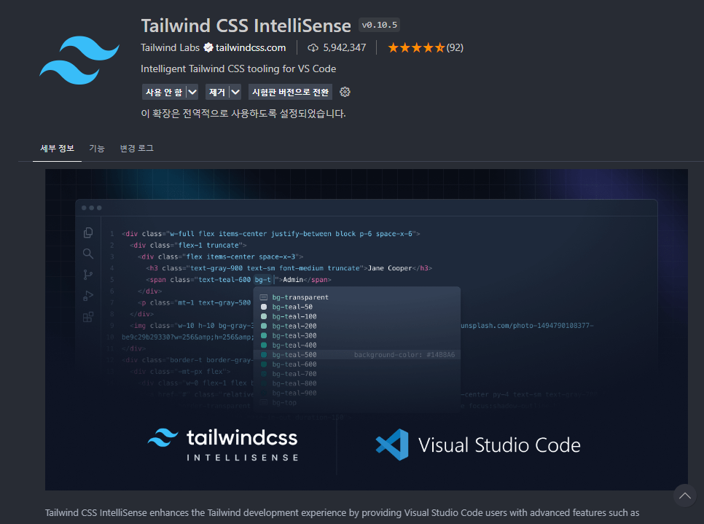The width and height of the screenshot is (704, 524).
Task: Expand the 사용 안 함 dropdown arrow
Action: [x=192, y=92]
